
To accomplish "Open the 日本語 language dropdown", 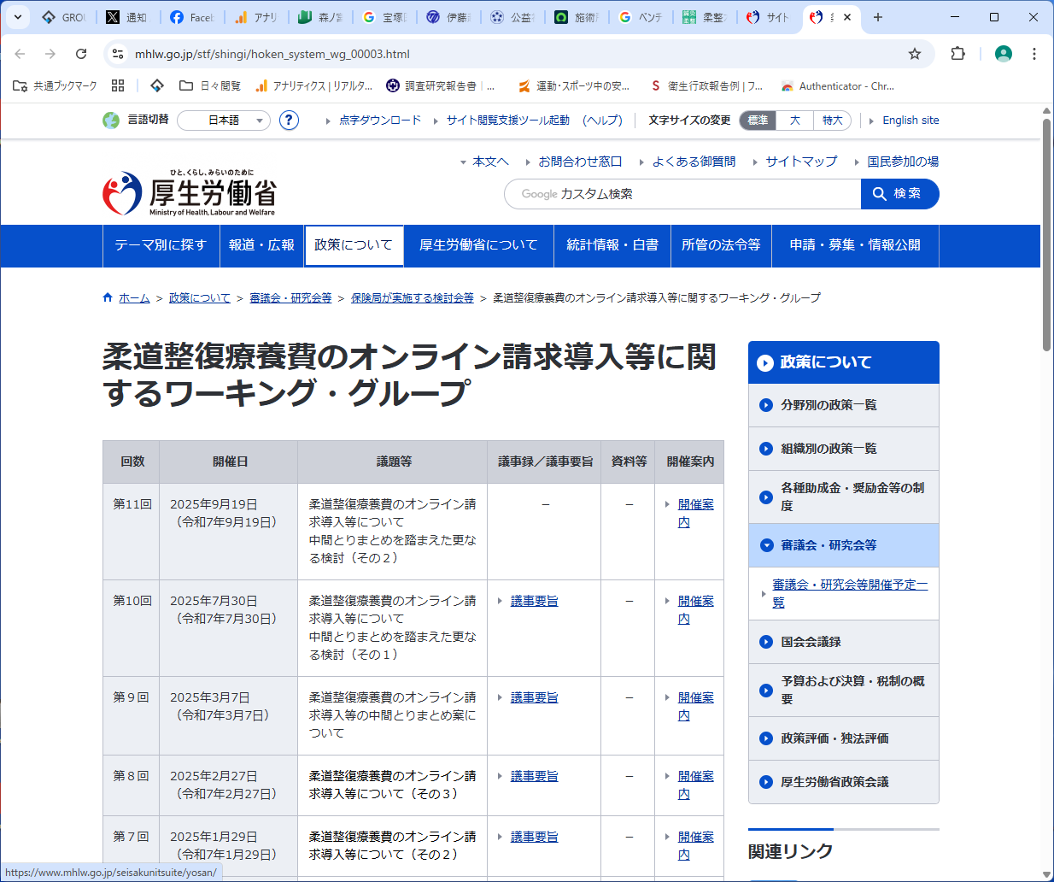I will click(x=225, y=121).
